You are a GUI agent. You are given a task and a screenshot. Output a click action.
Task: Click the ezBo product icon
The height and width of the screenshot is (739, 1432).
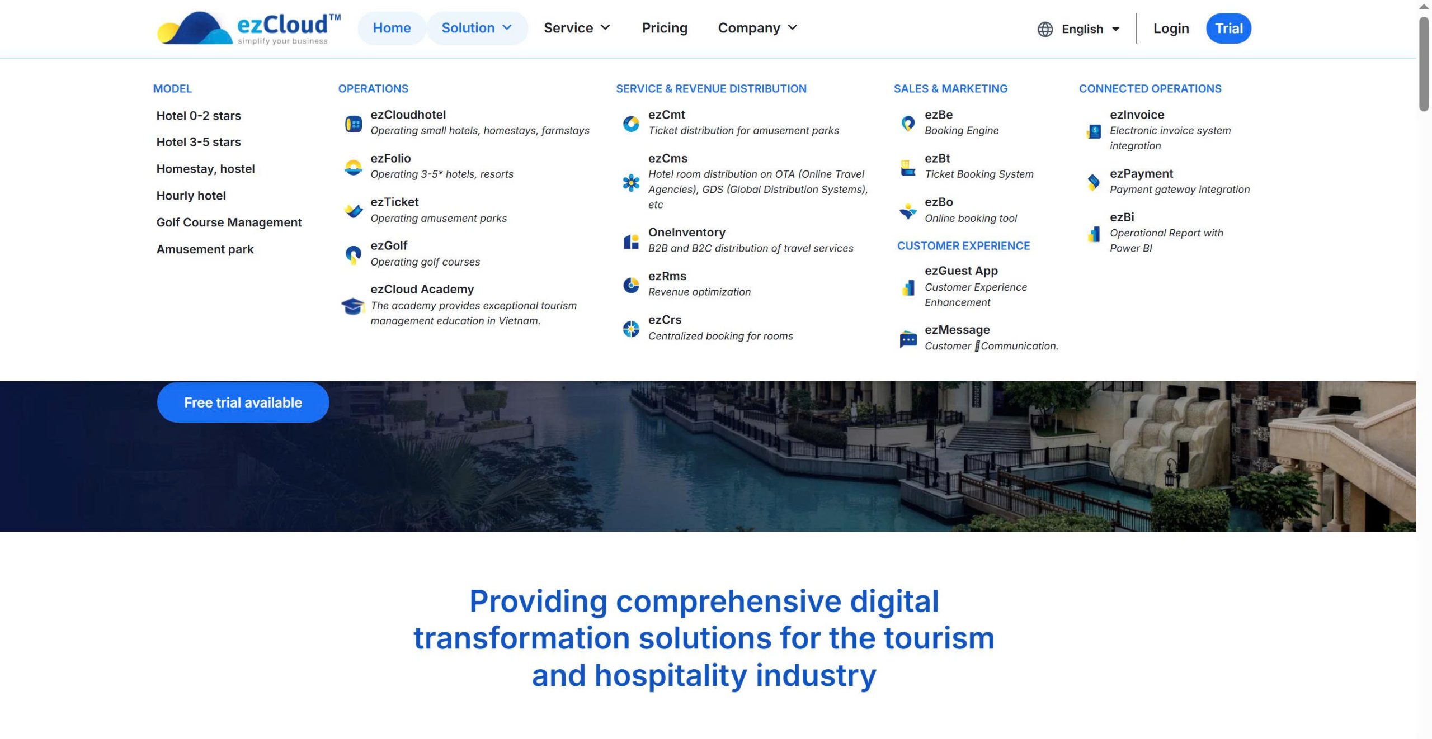908,211
